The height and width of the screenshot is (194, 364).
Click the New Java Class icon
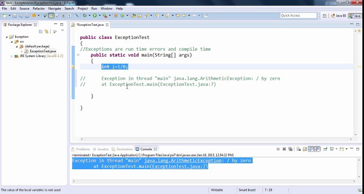(122, 16)
